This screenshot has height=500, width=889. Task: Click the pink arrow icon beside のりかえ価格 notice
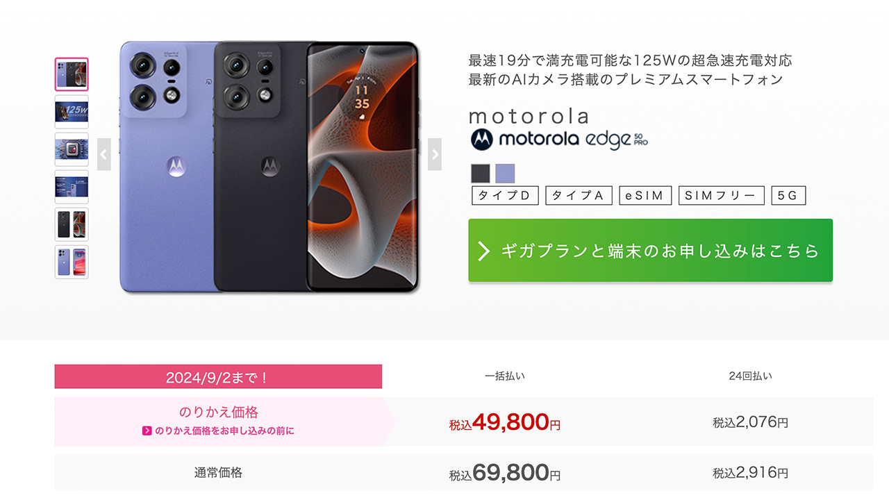tap(147, 431)
